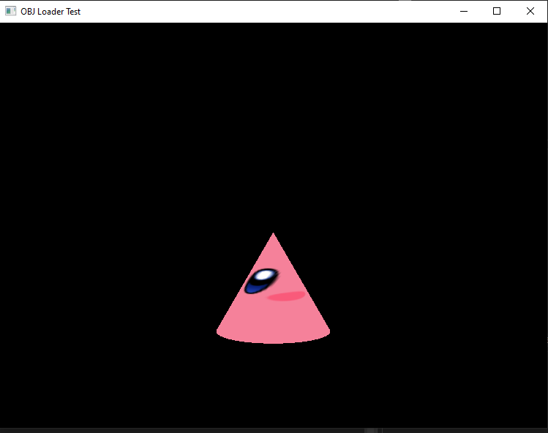Screen dimensions: 548x433
Task: Click the 'OBJ Loader Test' title text
Action: [50, 12]
